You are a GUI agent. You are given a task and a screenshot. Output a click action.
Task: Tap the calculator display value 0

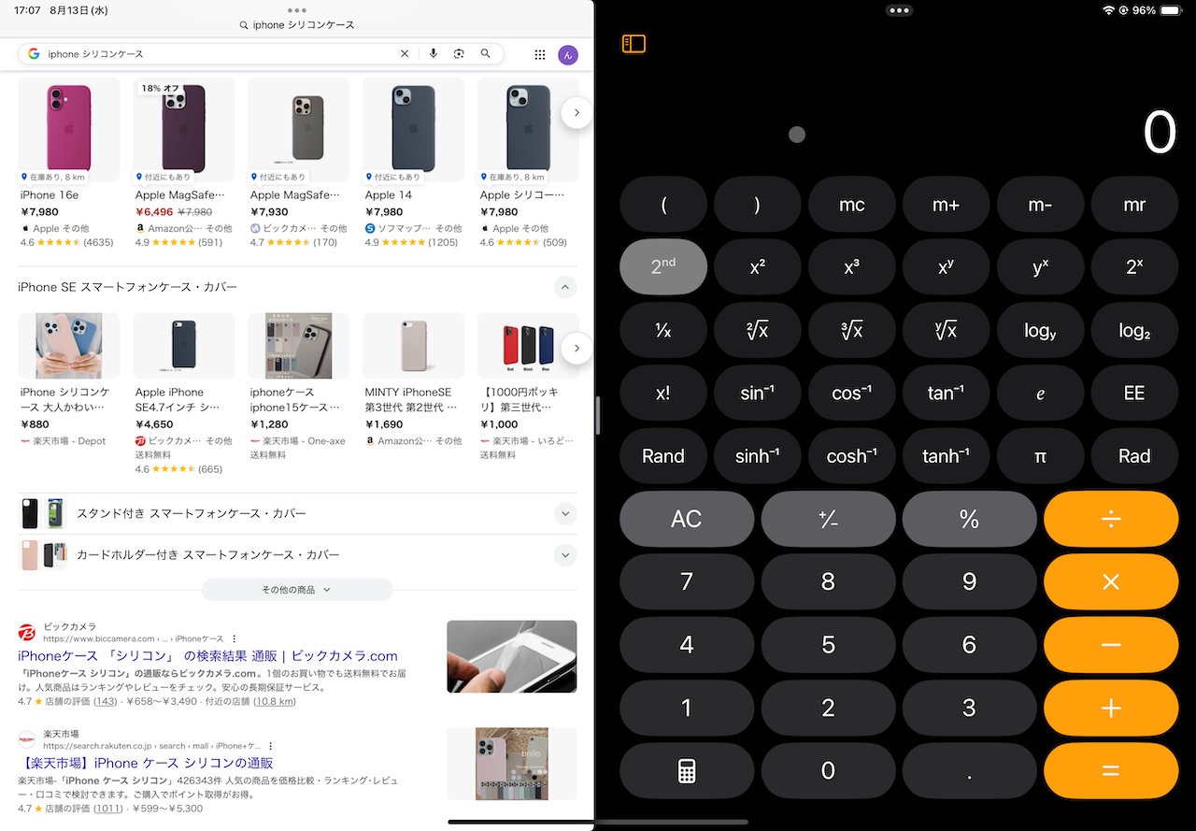tap(1159, 133)
